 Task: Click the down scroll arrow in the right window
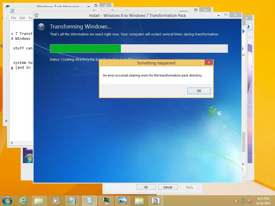pos(243,164)
